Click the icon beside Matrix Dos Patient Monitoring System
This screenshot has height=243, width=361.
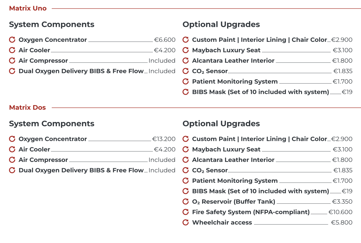point(186,181)
